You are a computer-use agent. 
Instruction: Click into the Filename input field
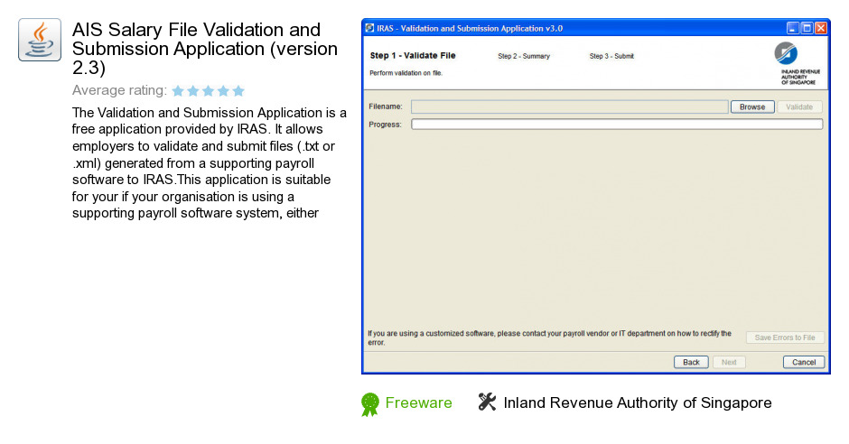click(x=569, y=107)
